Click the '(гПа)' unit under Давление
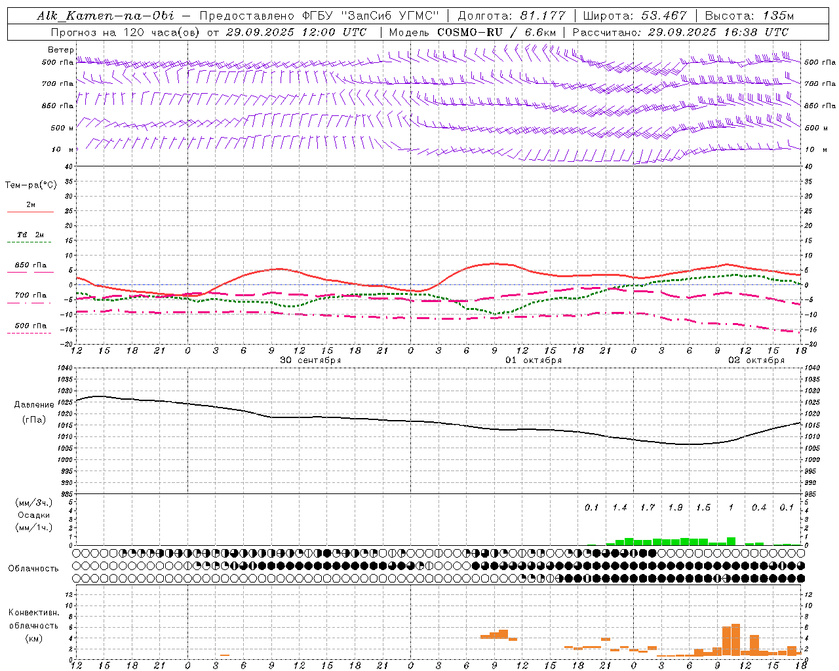The height and width of the screenshot is (671, 839). click(x=34, y=420)
